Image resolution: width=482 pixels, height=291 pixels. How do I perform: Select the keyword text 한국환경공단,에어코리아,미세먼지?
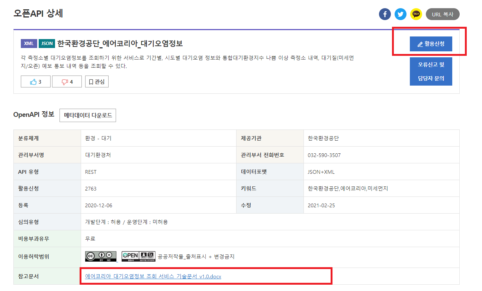pos(348,189)
